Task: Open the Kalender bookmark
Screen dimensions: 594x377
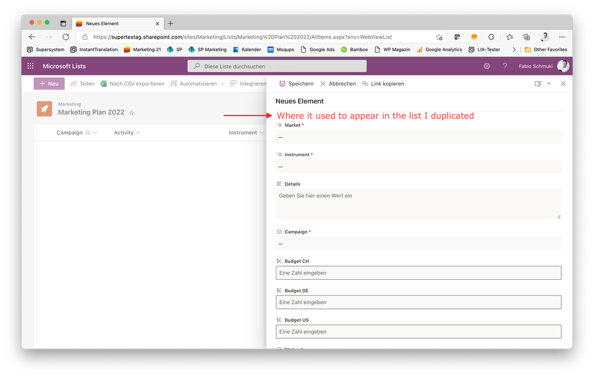Action: pos(247,49)
